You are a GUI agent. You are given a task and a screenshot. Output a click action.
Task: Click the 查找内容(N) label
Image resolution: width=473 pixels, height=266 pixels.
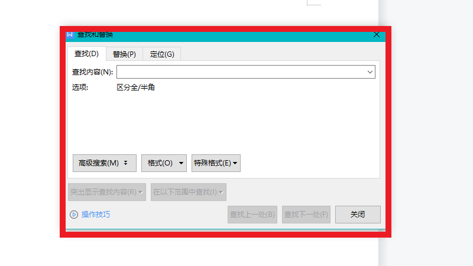click(92, 72)
